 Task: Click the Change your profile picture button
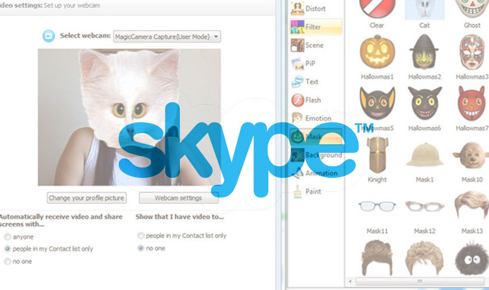[87, 198]
